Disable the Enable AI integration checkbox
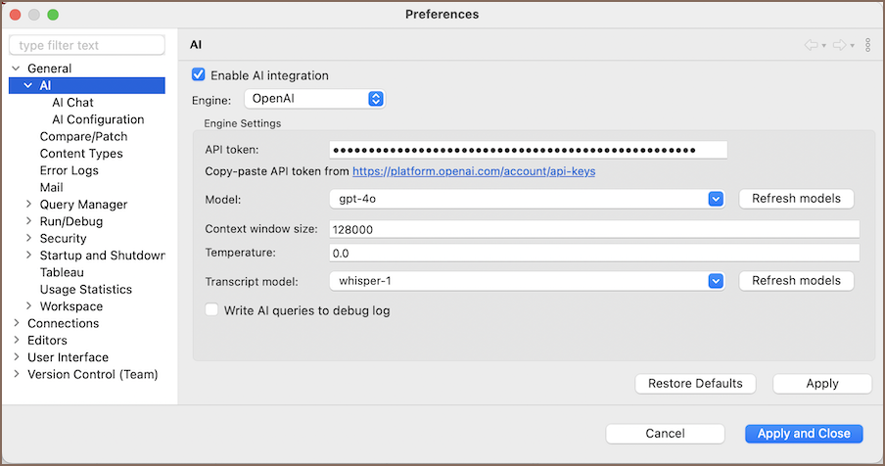 (199, 75)
